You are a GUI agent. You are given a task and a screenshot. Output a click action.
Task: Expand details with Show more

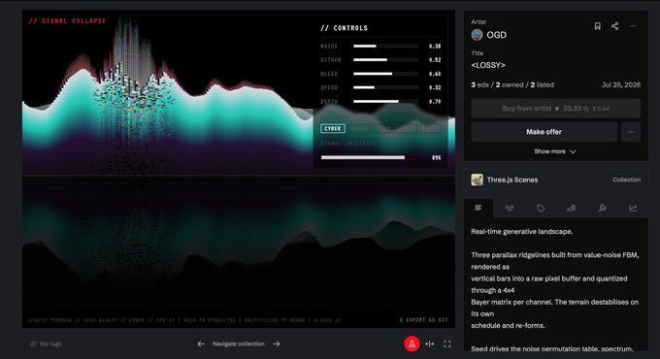pos(555,151)
